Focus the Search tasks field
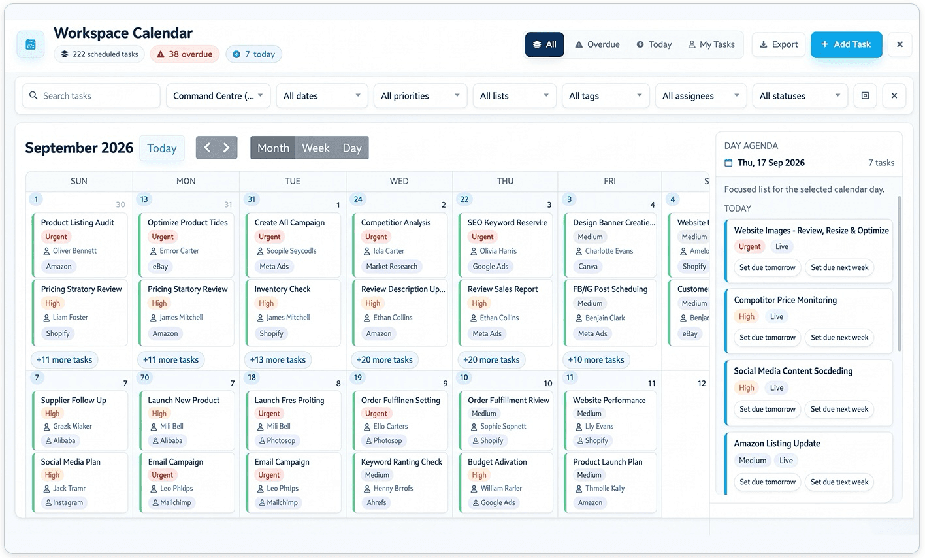Viewport: 925px width, 558px height. [x=91, y=95]
